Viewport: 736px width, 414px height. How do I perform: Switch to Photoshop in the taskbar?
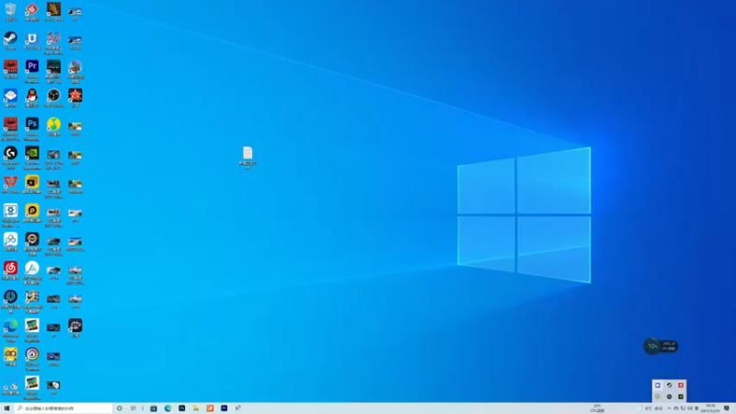(181, 408)
